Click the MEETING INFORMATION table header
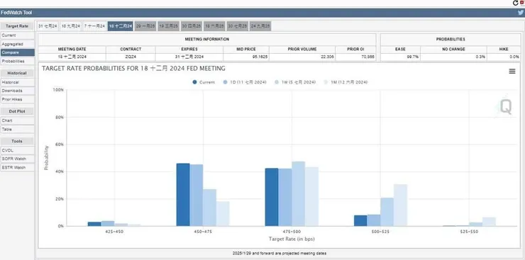The image size is (525, 260). point(207,40)
